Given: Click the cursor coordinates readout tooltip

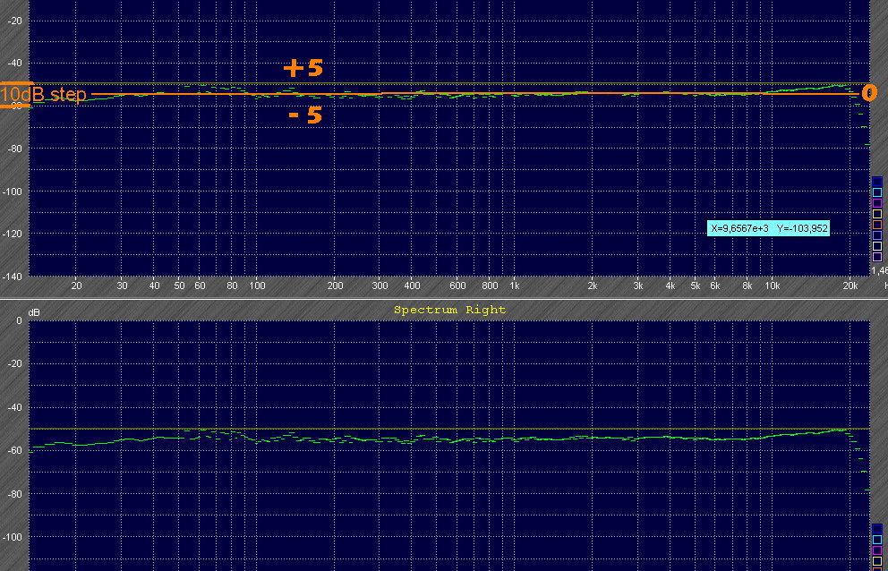Looking at the screenshot, I should click(769, 229).
